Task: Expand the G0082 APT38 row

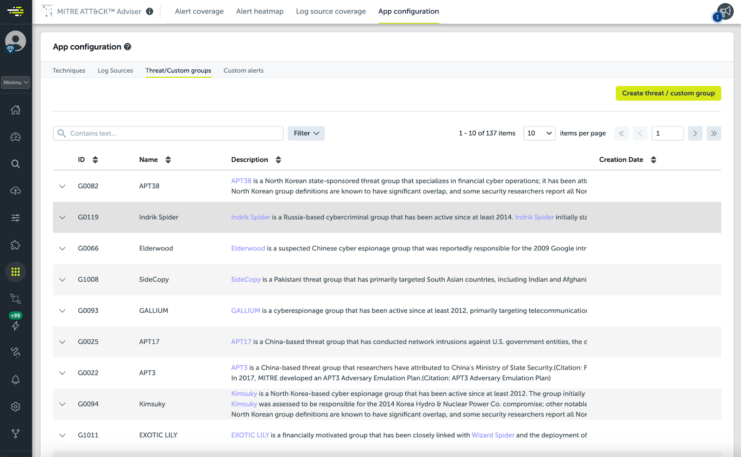Action: point(63,186)
